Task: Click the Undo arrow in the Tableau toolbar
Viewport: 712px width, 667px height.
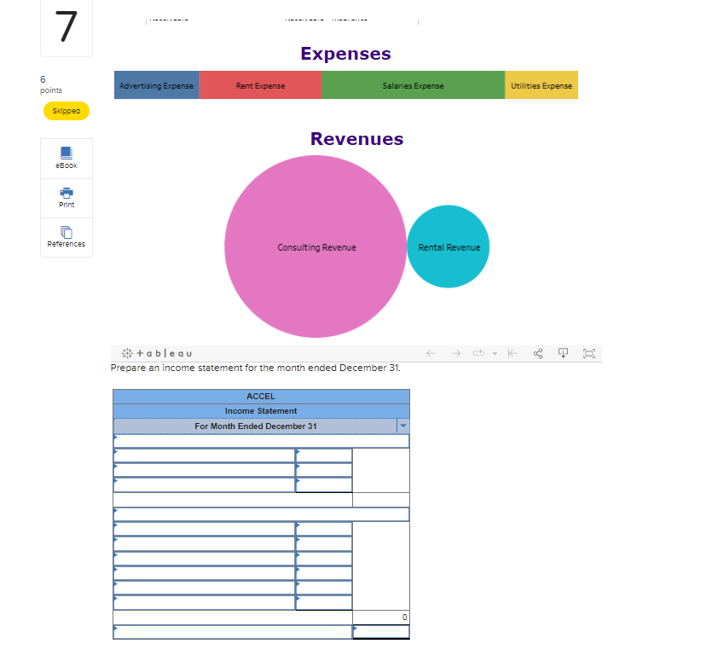Action: tap(431, 353)
